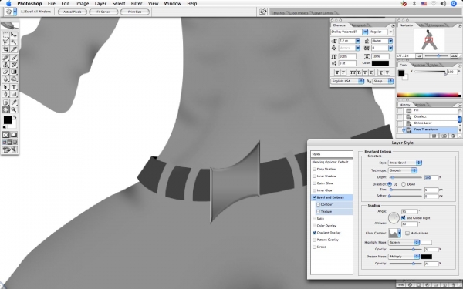Image resolution: width=463 pixels, height=289 pixels.
Task: Select the Crop tool
Action: [x=5, y=49]
